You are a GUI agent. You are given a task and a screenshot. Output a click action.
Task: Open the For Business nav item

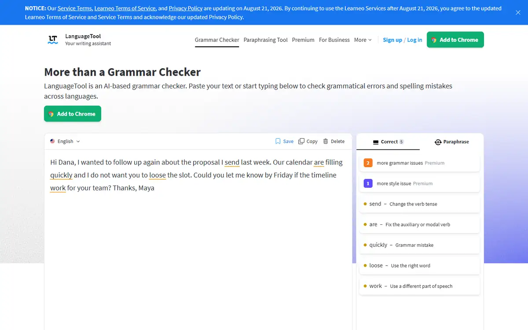click(x=334, y=40)
